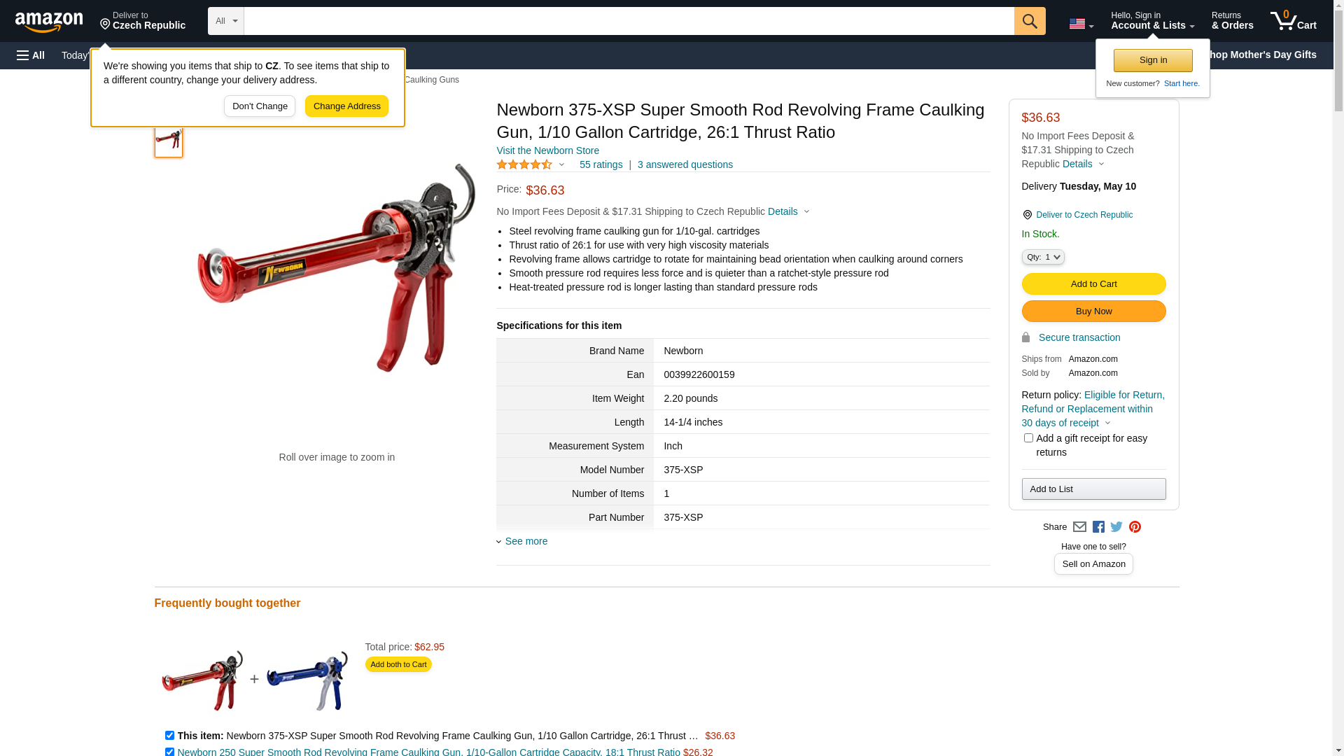Uncheck the Newborn 250 item checkbox
Screen dimensions: 1344x756
tap(169, 752)
